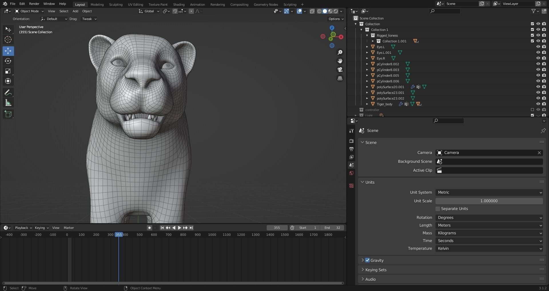
Task: Open the Global transform orientation dropdown
Action: tap(149, 11)
